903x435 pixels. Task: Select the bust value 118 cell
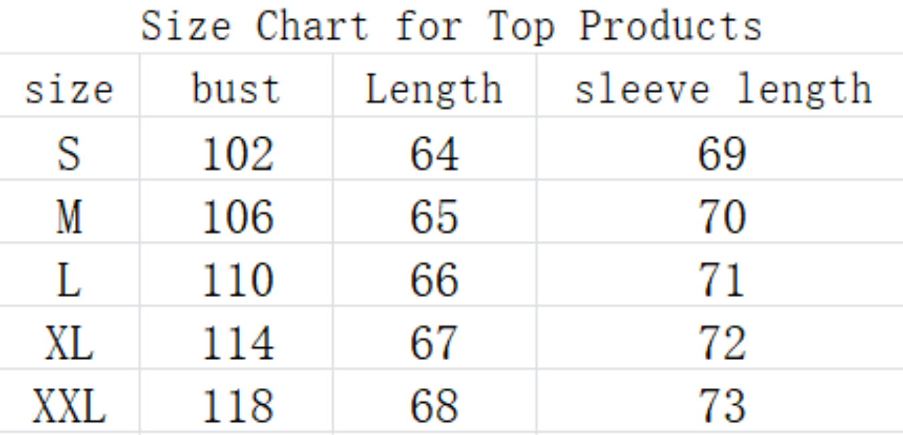(238, 406)
